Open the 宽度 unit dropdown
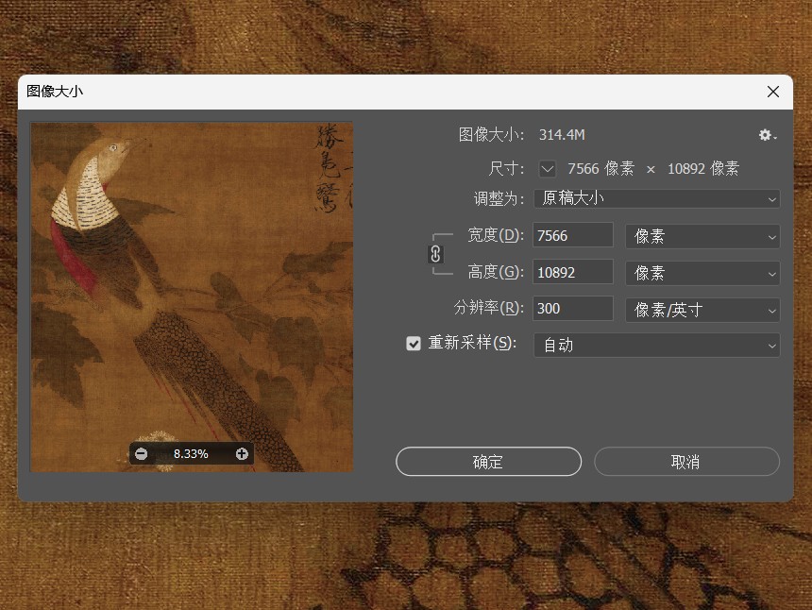The height and width of the screenshot is (610, 812). click(702, 236)
